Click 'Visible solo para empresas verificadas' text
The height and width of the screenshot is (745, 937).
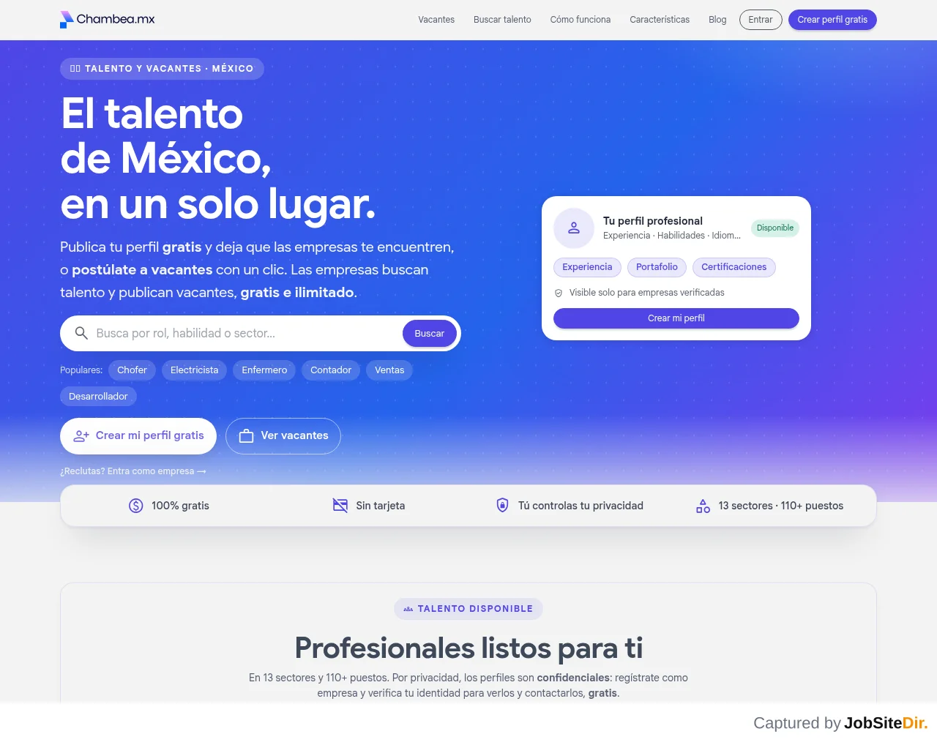(647, 293)
